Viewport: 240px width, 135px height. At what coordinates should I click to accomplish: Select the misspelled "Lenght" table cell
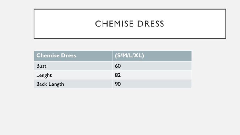(x=73, y=75)
